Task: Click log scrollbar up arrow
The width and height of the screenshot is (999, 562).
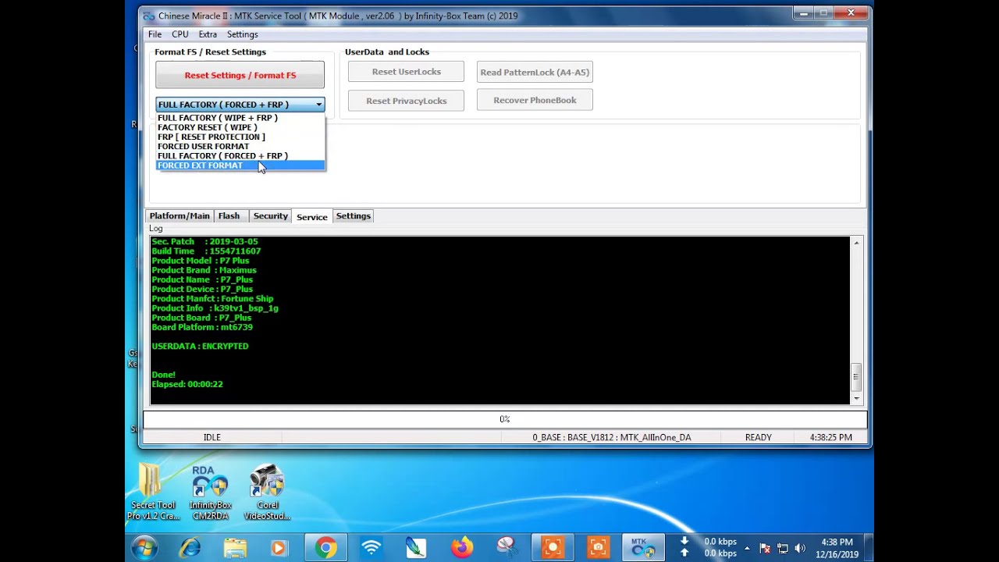Action: pos(856,243)
